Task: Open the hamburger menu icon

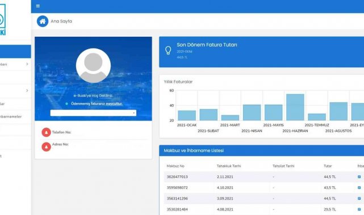Action: [38, 6]
